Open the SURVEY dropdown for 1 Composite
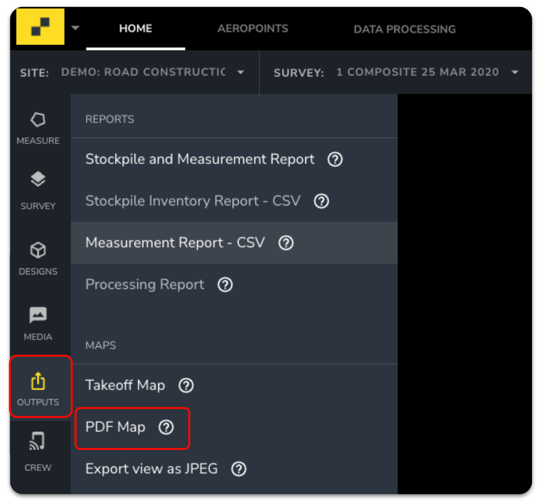The image size is (538, 501). [x=514, y=72]
